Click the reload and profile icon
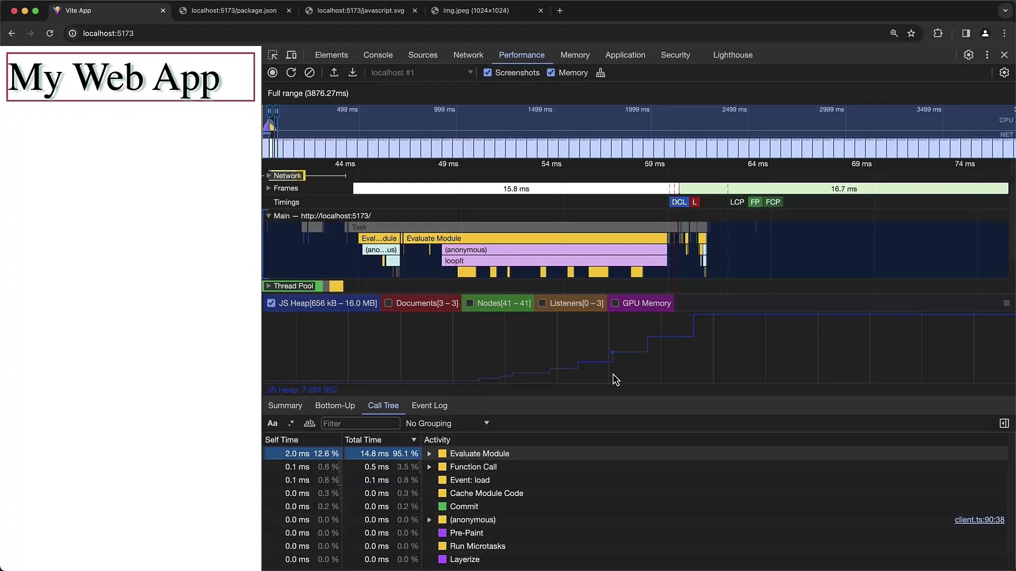 point(292,72)
